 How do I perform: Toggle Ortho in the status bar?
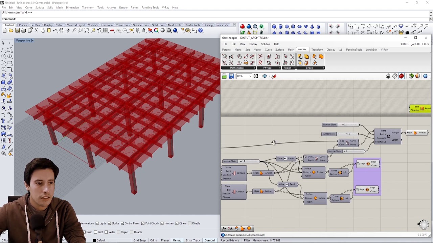tap(153, 240)
